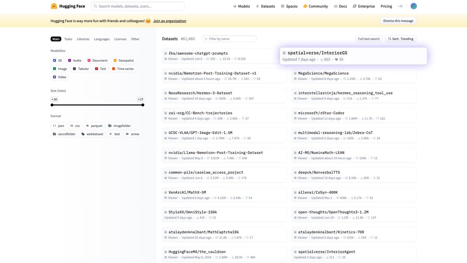
Task: Open microsoft/rStar-Coder dataset
Action: [x=354, y=115]
